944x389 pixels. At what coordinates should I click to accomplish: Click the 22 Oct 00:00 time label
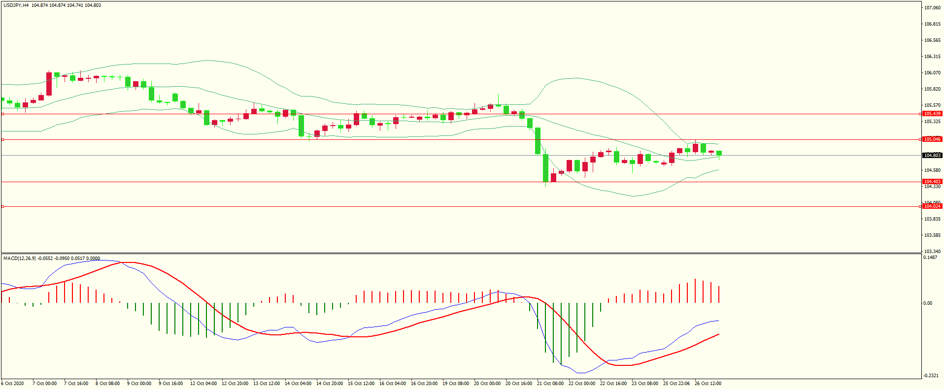tap(582, 384)
